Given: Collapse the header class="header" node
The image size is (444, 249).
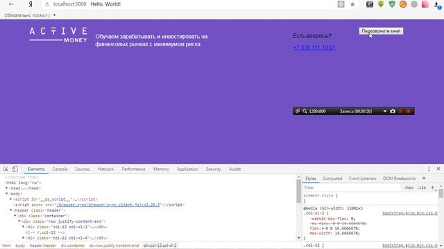Looking at the screenshot, I should click(11, 210).
